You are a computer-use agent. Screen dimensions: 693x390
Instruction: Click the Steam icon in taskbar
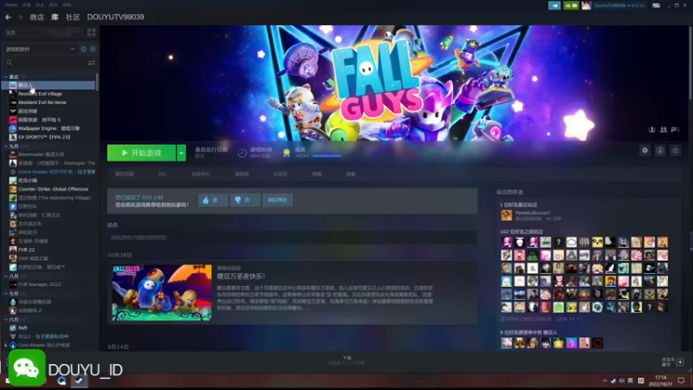pos(79,380)
